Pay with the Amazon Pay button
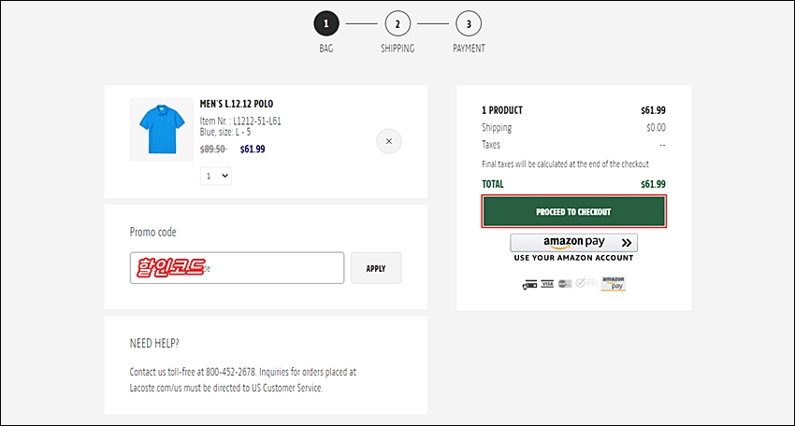Viewport: 795px width, 426px height. [574, 243]
